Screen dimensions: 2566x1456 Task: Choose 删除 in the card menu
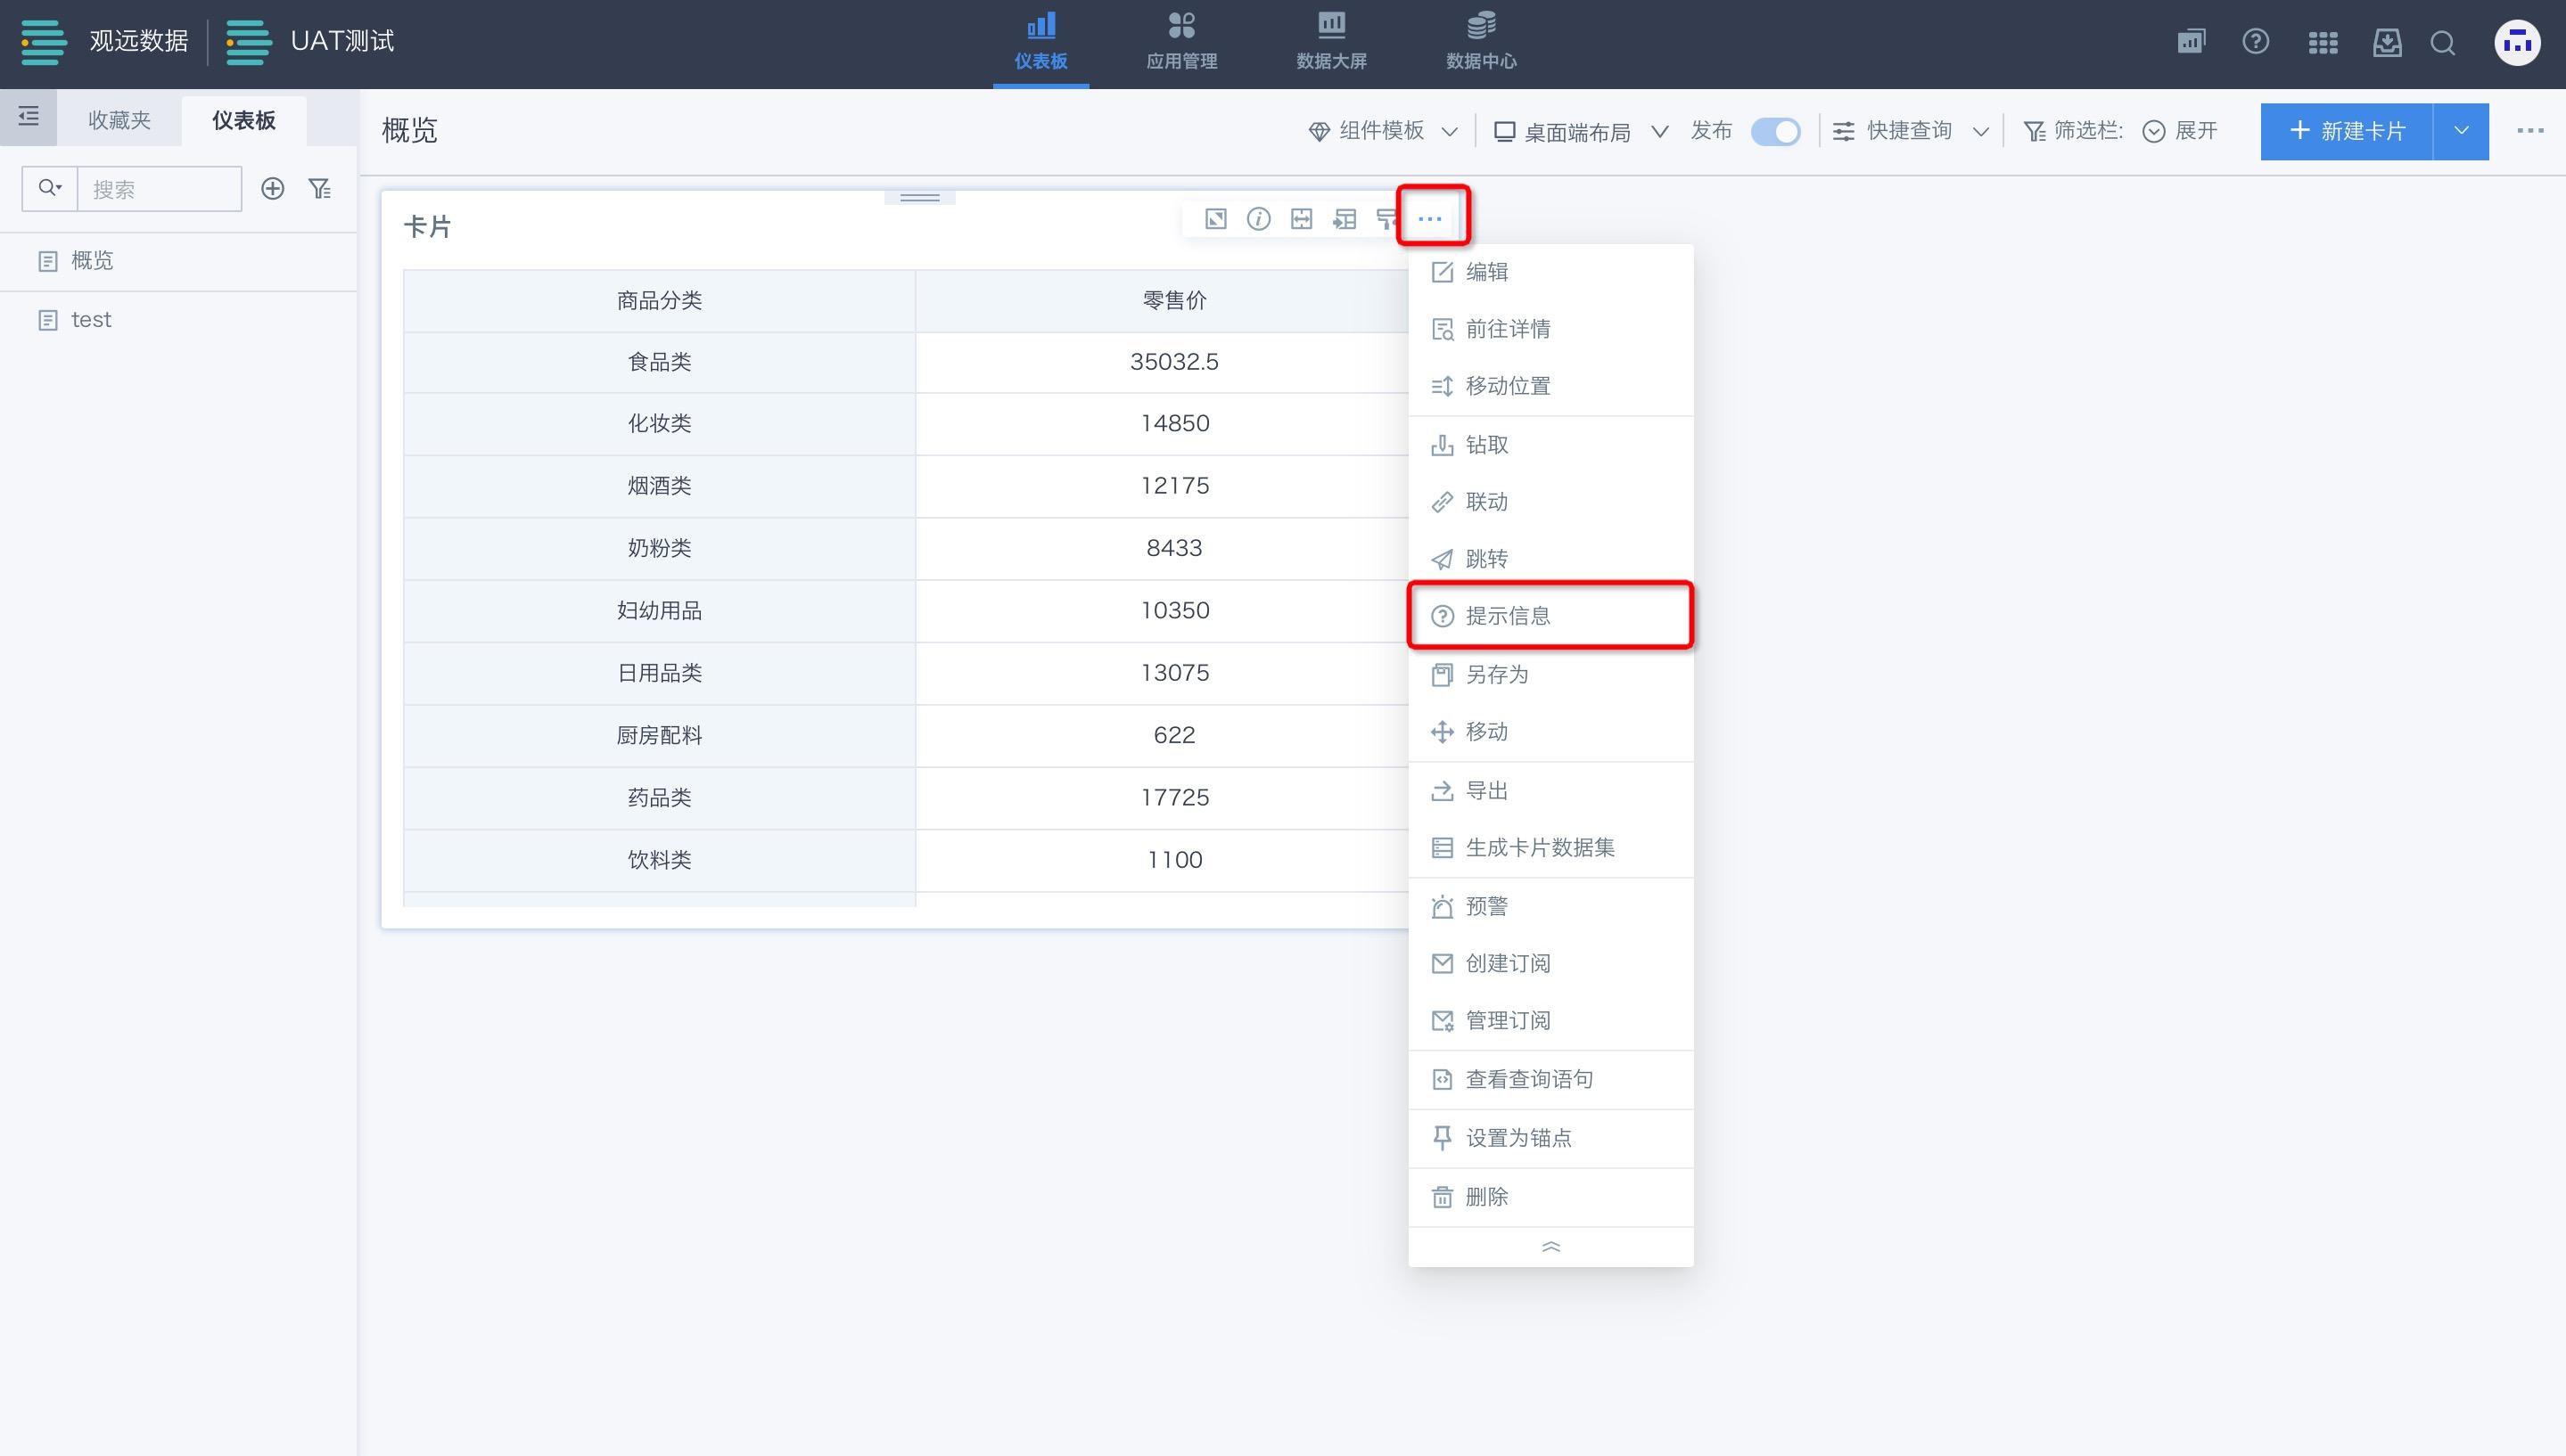(1550, 1197)
